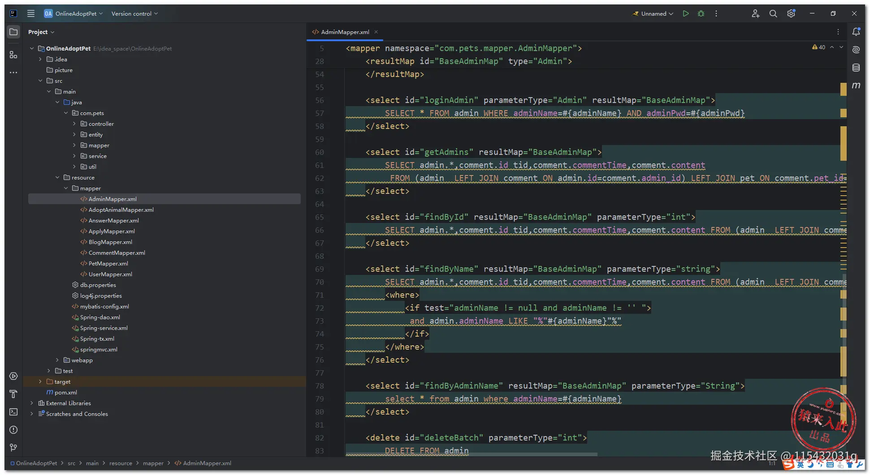The image size is (870, 475).
Task: Open the Maven tool window
Action: pos(856,85)
